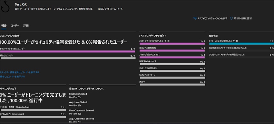Click the メッセージを読み込みます。 row label
Viewport: 274px width, 124px height.
[x=150, y=55]
